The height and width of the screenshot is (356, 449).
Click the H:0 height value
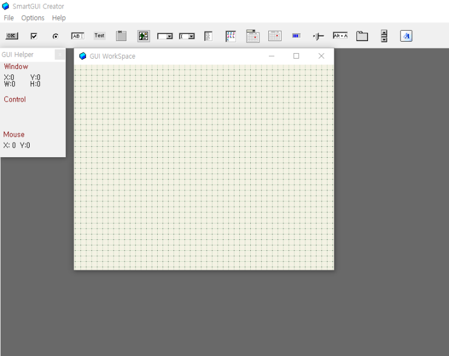(35, 84)
